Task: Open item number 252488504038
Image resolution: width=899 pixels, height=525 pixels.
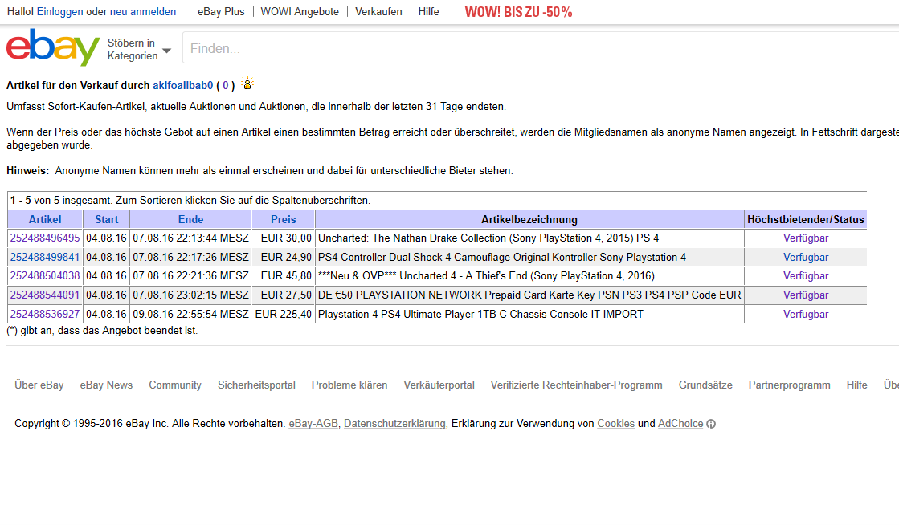Action: 45,275
